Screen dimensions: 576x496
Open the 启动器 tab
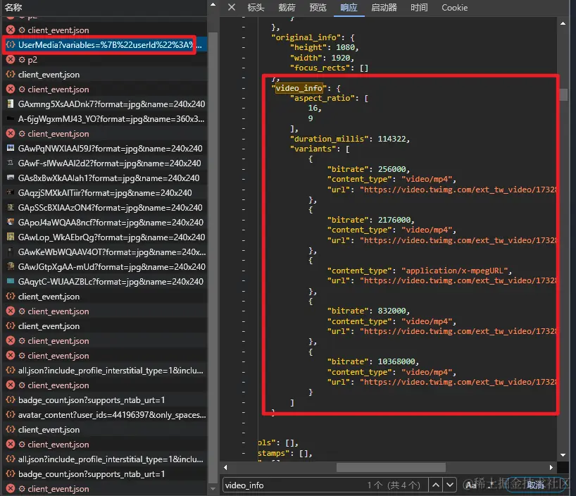tap(384, 7)
